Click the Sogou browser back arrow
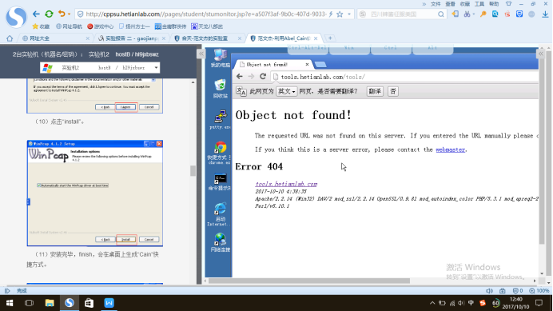 [x=36, y=14]
